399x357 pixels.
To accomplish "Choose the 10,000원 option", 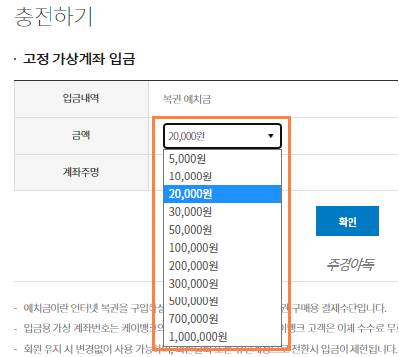I will (x=223, y=177).
